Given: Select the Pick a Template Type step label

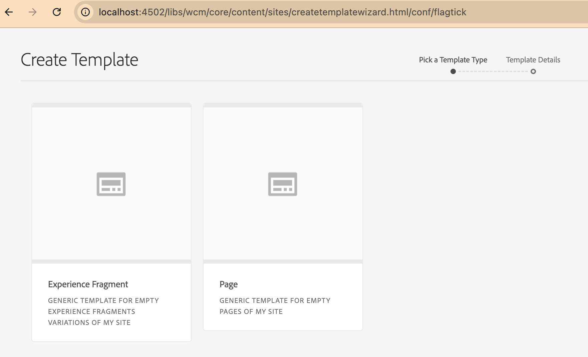Looking at the screenshot, I should (453, 60).
